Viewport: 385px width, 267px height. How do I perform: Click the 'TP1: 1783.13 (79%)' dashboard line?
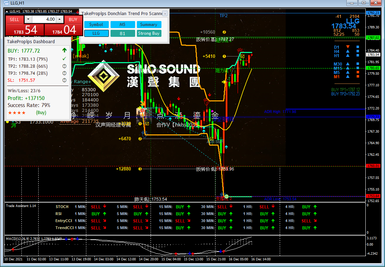(x=28, y=59)
